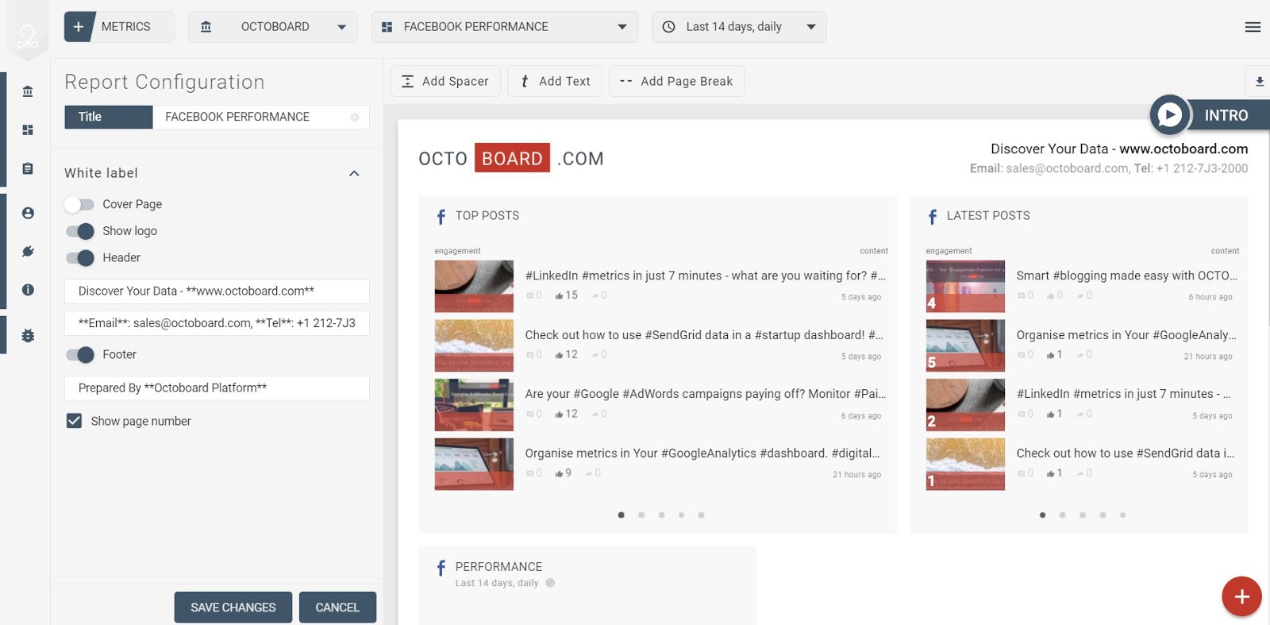
Task: Edit the Prepared By footer text field
Action: coord(217,388)
